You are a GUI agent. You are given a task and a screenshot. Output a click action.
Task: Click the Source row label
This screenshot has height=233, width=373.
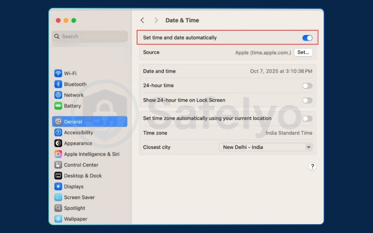coord(151,52)
